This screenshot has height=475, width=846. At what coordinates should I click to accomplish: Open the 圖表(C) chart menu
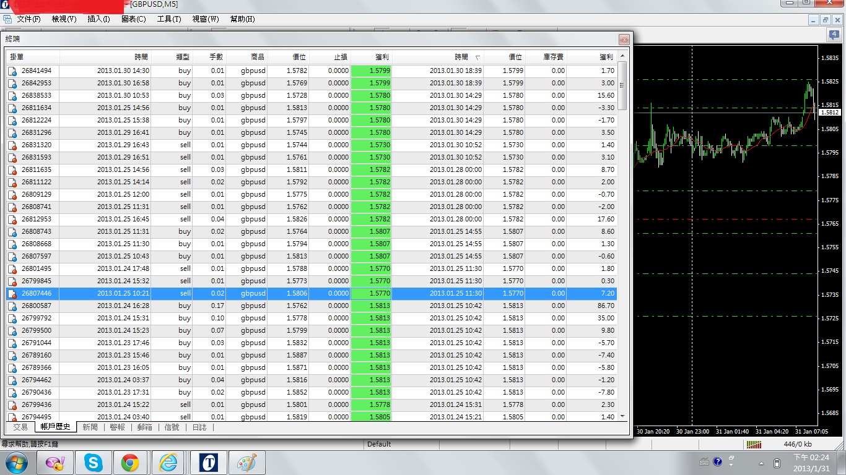tap(133, 19)
